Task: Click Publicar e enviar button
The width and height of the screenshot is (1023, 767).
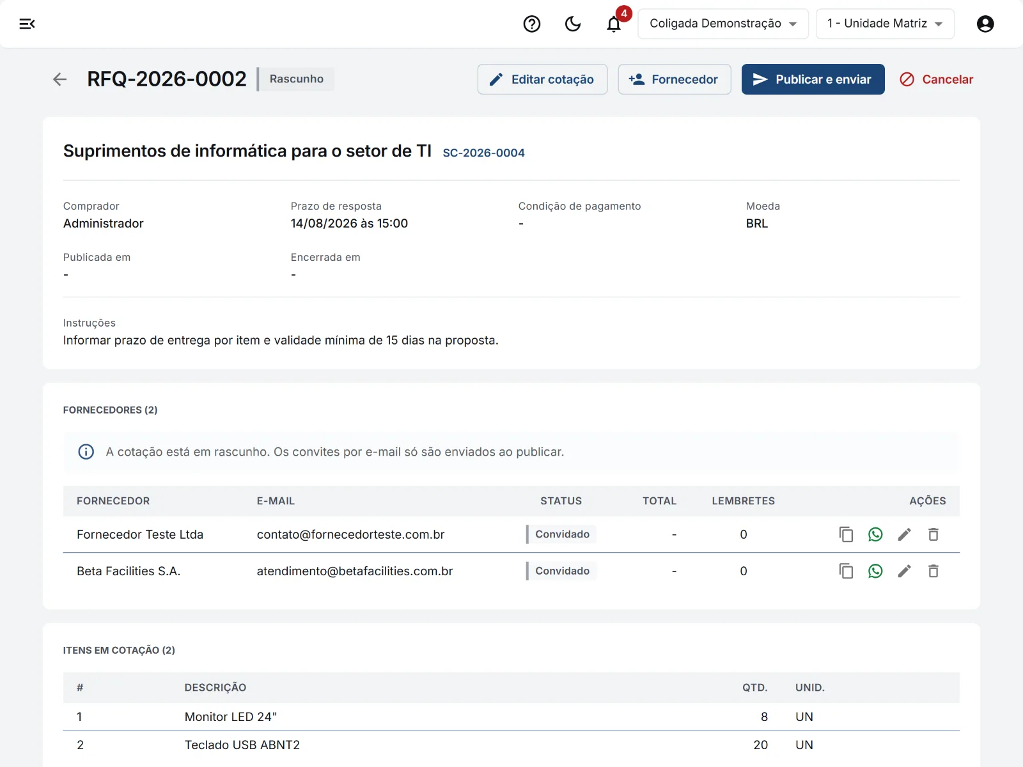Action: point(813,79)
